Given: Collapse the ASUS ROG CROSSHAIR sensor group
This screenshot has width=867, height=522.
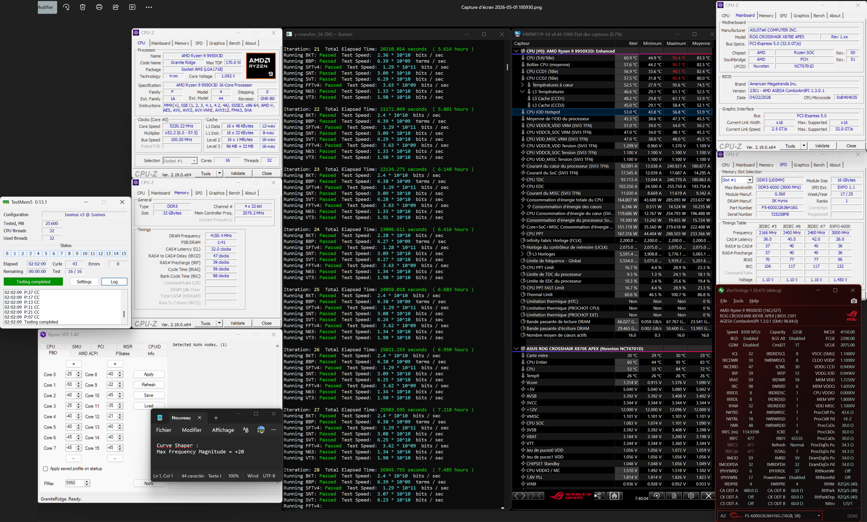Looking at the screenshot, I should click(516, 349).
